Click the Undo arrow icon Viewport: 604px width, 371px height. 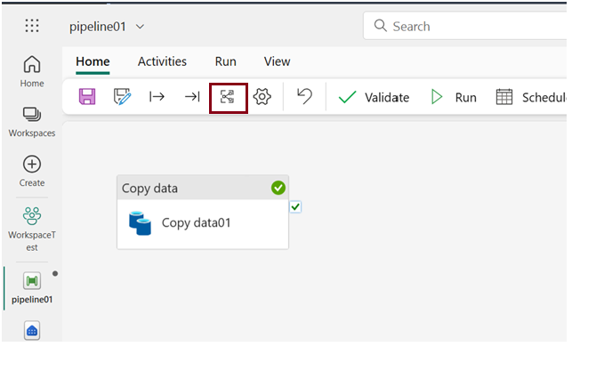304,97
